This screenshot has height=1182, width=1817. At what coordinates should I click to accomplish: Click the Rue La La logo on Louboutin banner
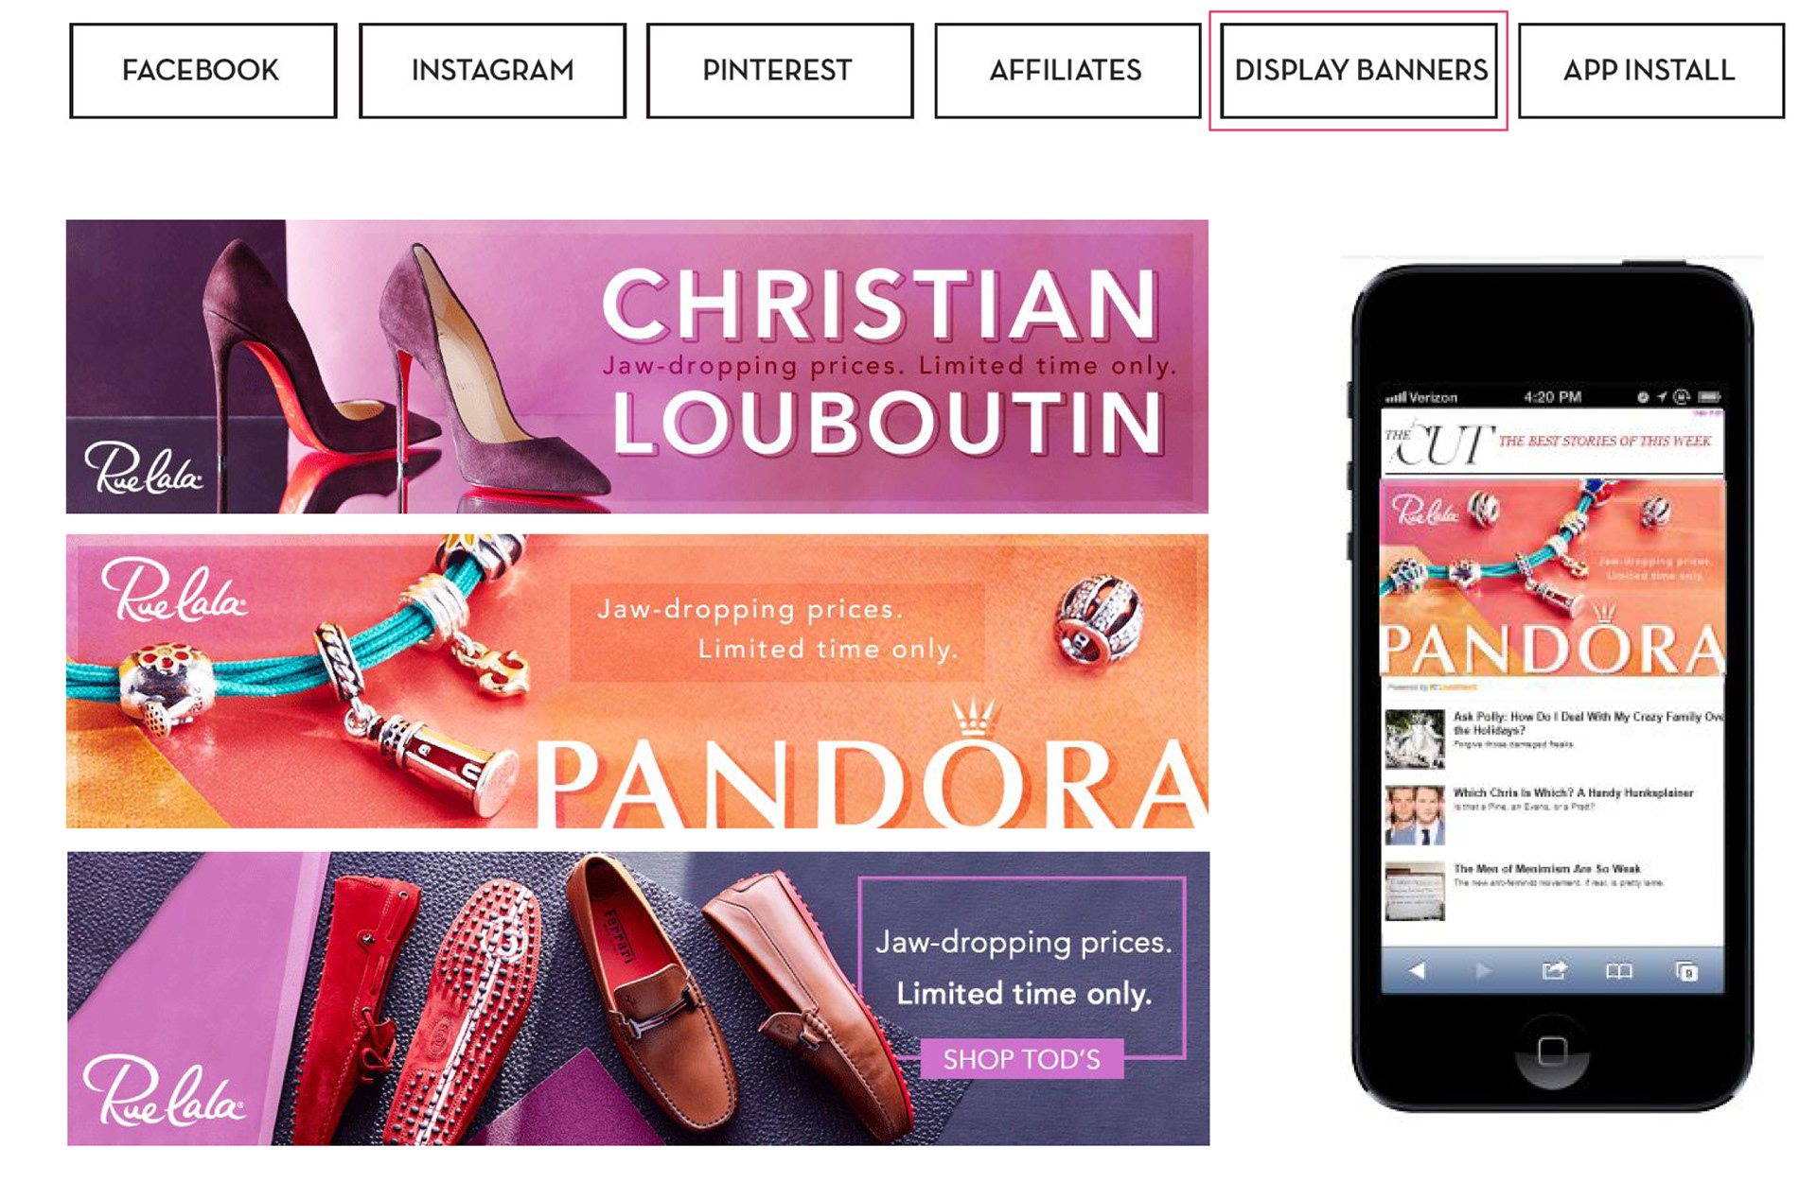point(143,469)
